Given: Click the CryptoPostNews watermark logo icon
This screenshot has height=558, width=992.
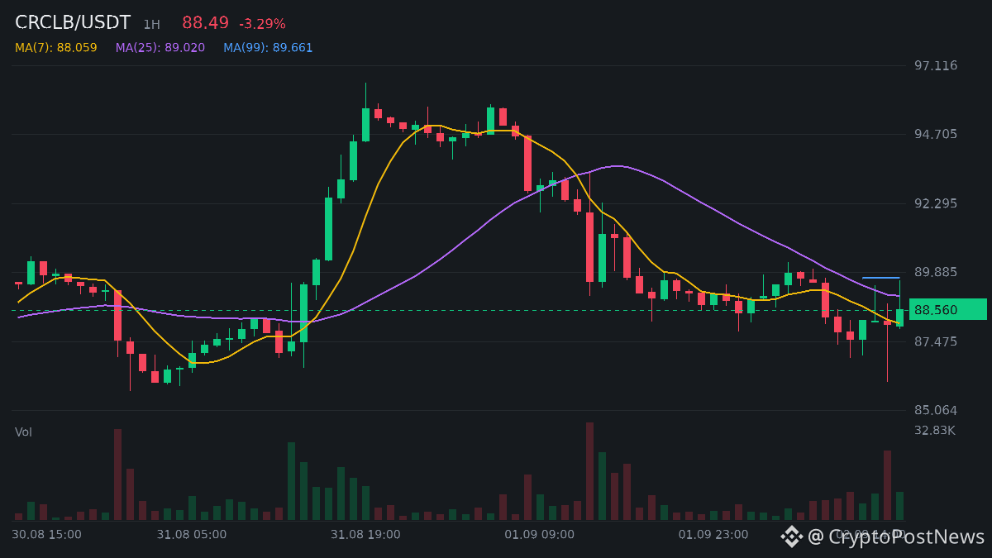Looking at the screenshot, I should pos(792,537).
